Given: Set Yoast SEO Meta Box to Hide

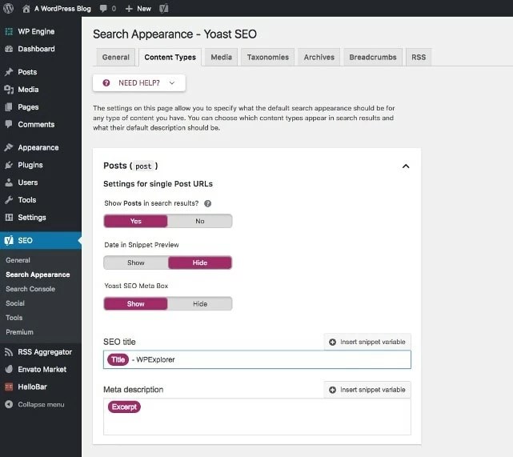Looking at the screenshot, I should [199, 304].
